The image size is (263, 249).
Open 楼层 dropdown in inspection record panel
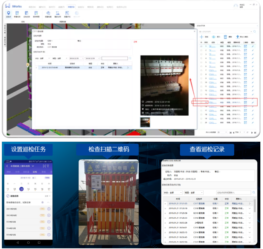click(x=194, y=192)
